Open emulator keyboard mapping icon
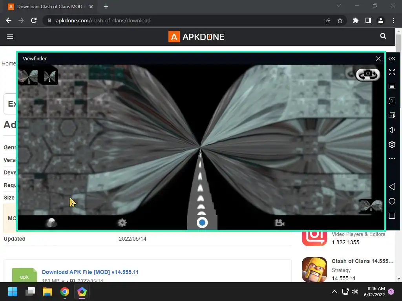402x301 pixels. tap(392, 87)
